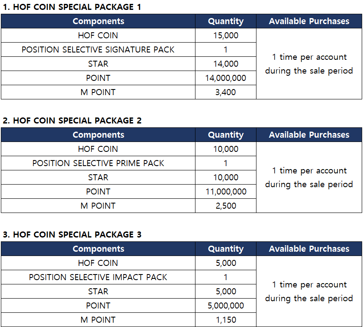Click the 1,150 M POINT quantity

pyautogui.click(x=226, y=320)
